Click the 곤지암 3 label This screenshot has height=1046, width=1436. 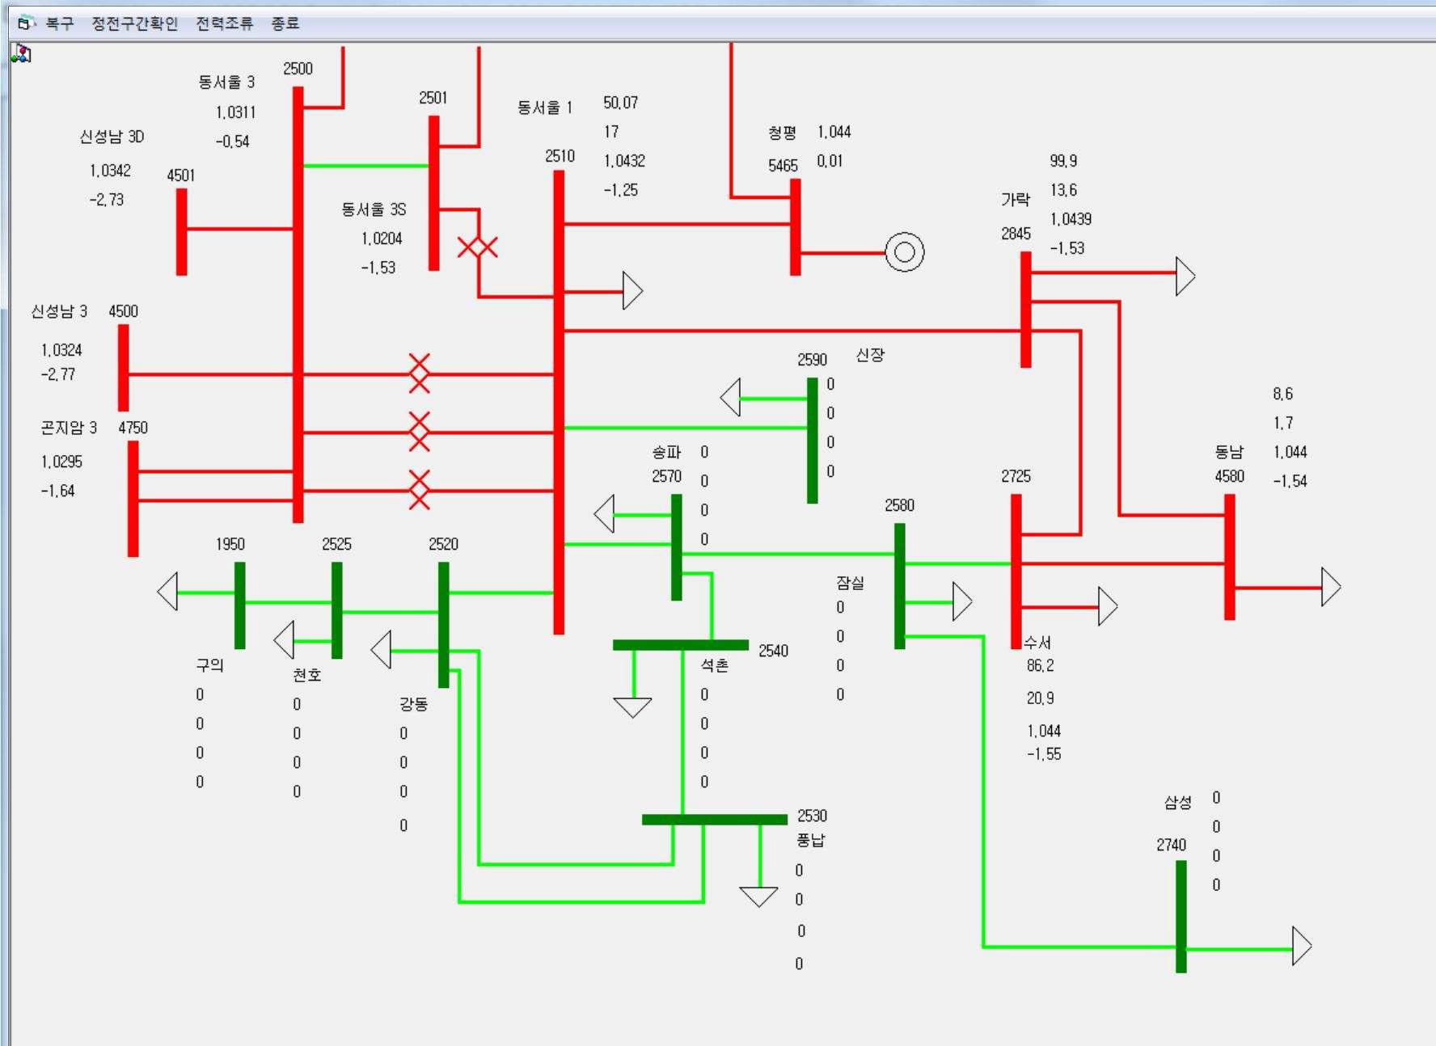coord(69,428)
